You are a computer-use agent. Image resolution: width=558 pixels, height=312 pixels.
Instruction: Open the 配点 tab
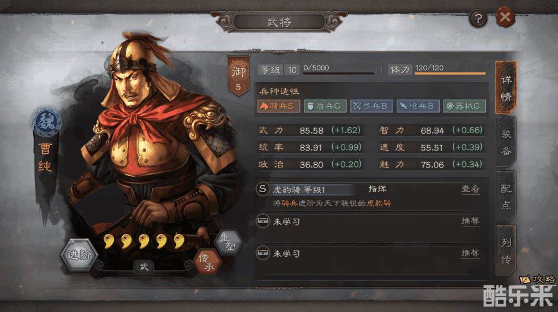pyautogui.click(x=506, y=196)
